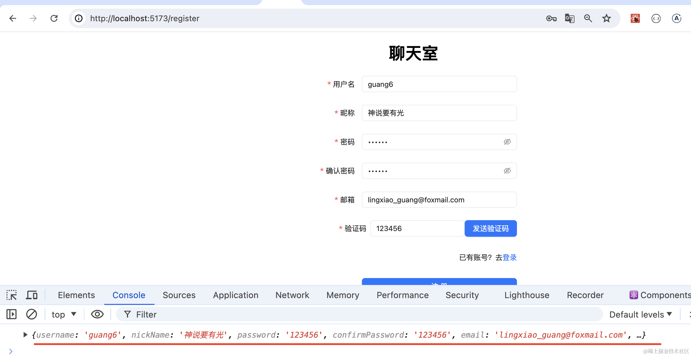Open the React DevTools extension icon

click(x=635, y=18)
